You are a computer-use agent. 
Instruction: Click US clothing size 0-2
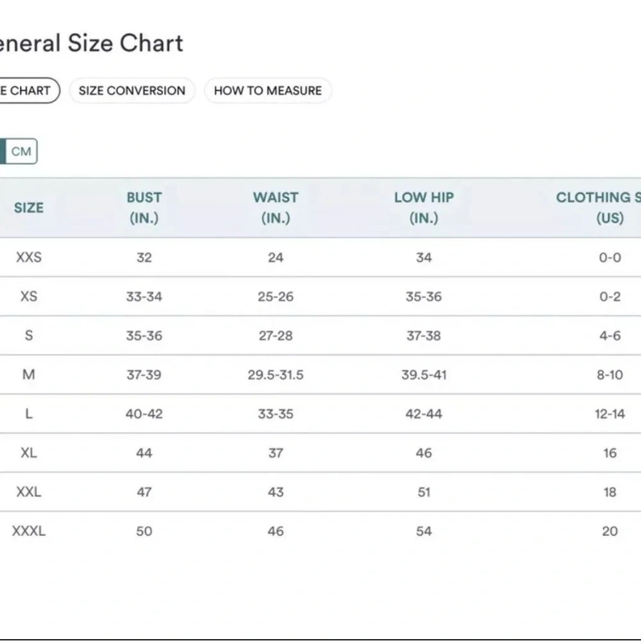point(610,296)
